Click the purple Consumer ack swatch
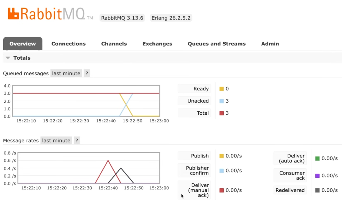The height and width of the screenshot is (200, 342). coord(317,176)
